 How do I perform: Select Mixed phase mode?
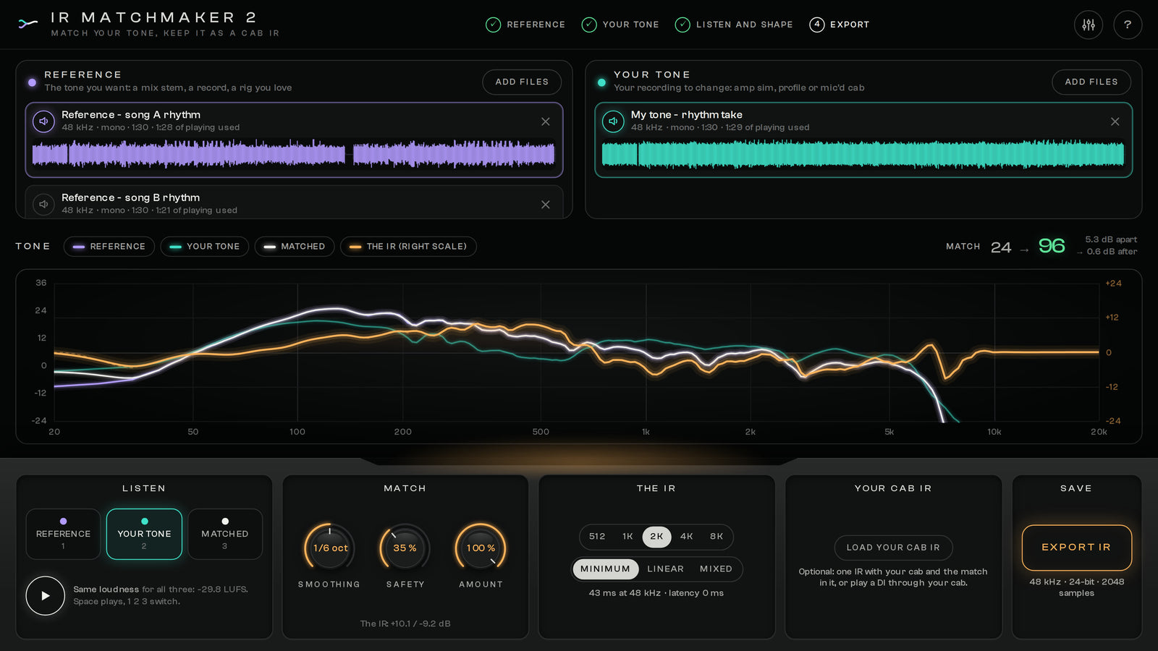pos(716,569)
